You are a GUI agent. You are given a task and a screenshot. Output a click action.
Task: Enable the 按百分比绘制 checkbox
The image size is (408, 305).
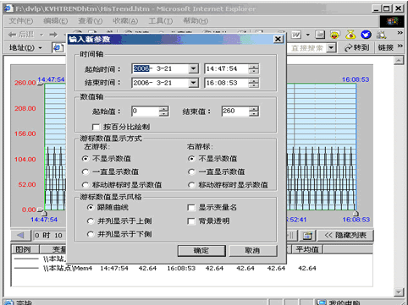[x=96, y=127]
